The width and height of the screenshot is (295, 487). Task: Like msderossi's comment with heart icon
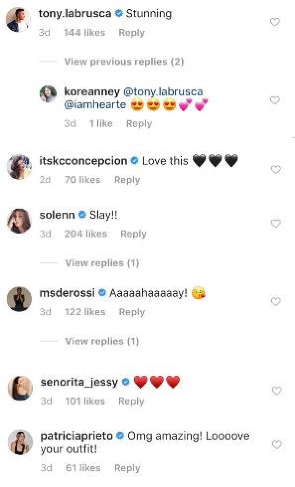pyautogui.click(x=276, y=302)
